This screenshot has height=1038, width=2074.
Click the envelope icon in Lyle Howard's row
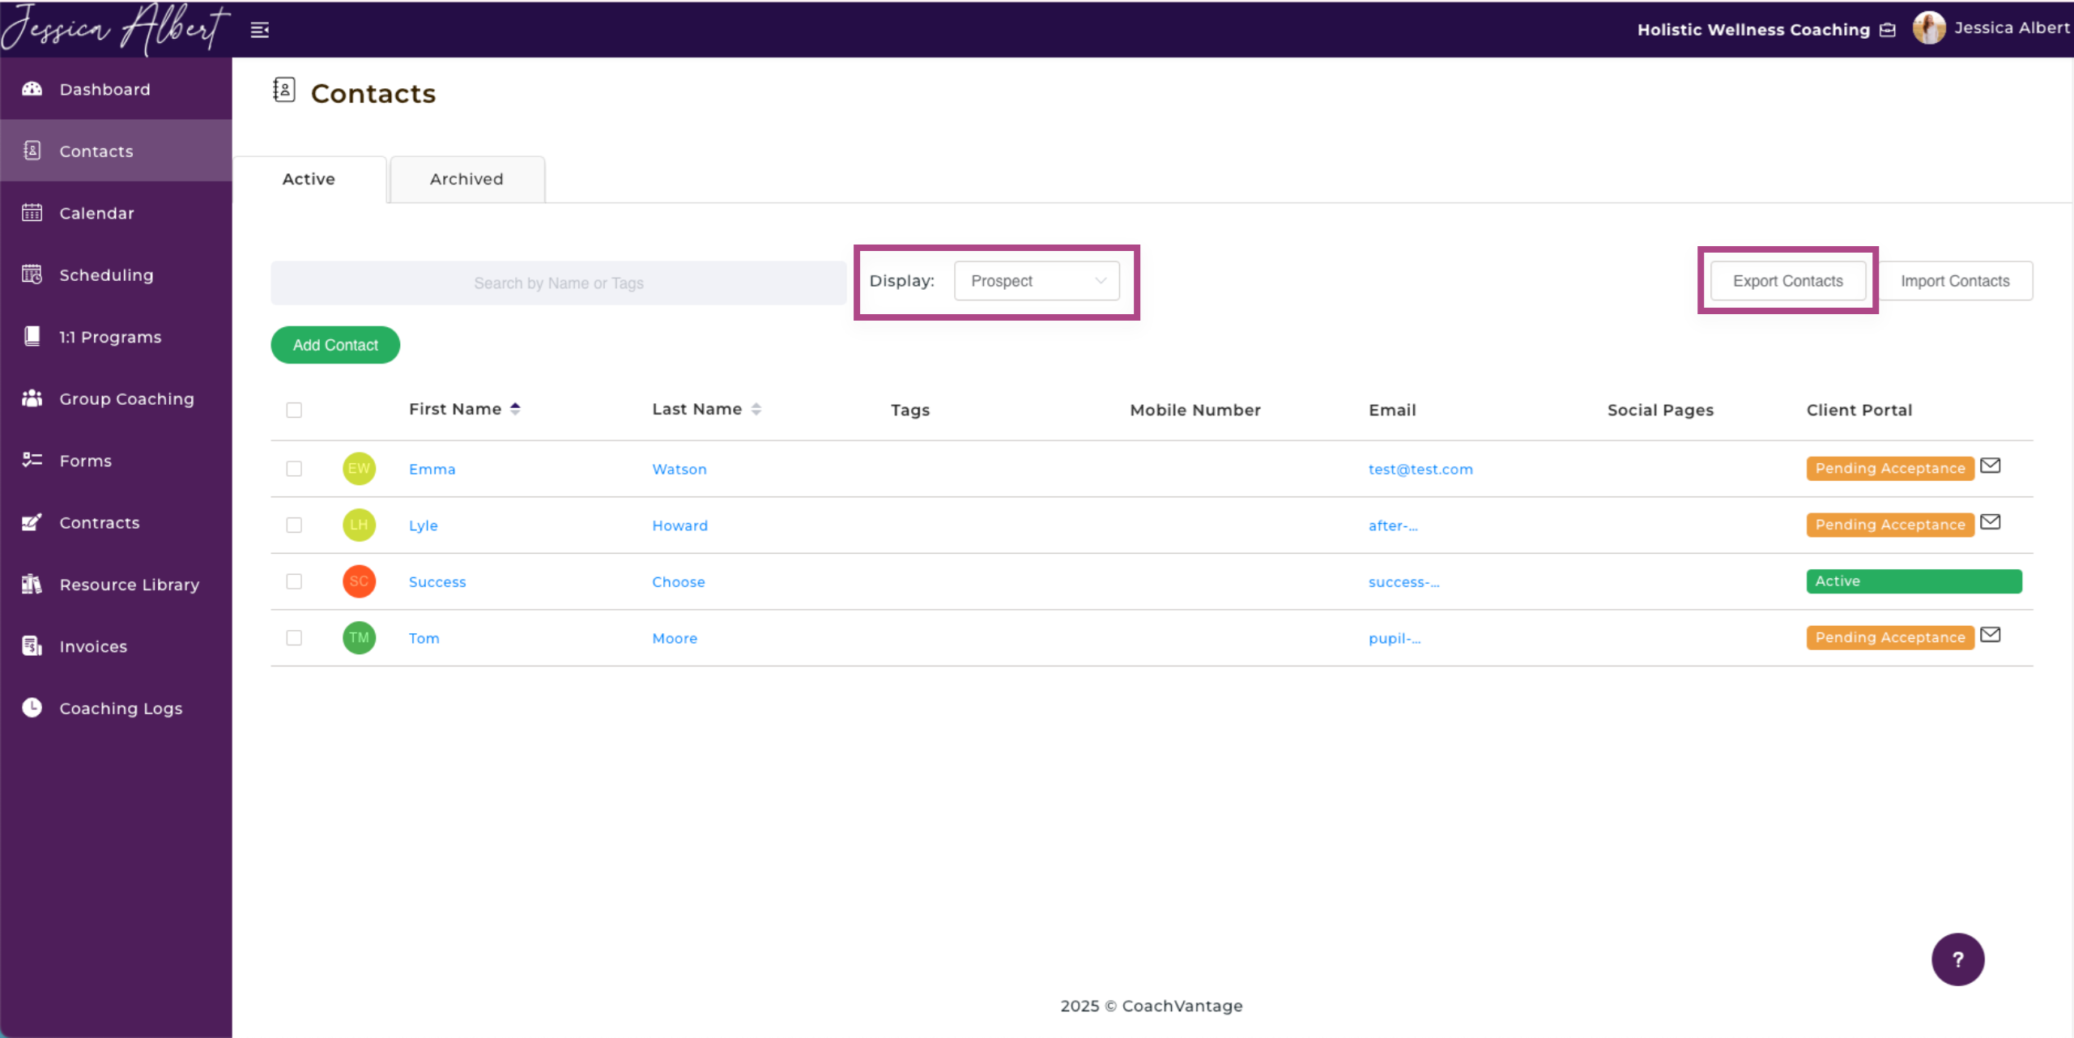(1990, 522)
